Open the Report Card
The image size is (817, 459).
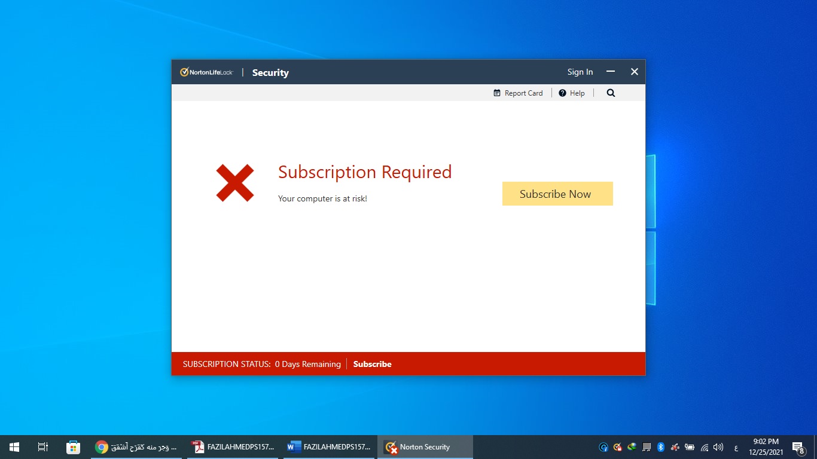point(518,93)
